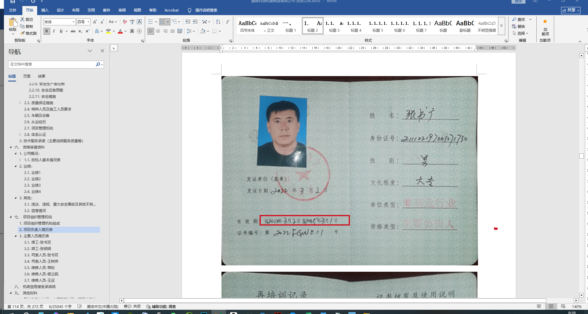This screenshot has height=314, width=588.
Task: Justify paragraph text on both sides
Action: click(x=172, y=31)
